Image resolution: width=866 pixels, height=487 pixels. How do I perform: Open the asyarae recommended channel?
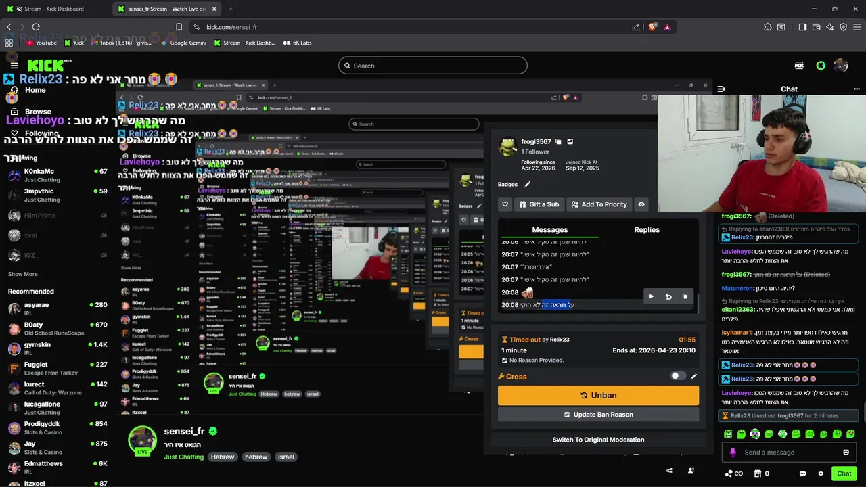58,309
